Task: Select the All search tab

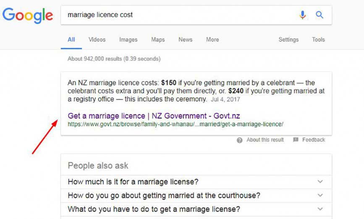Action: coord(71,40)
